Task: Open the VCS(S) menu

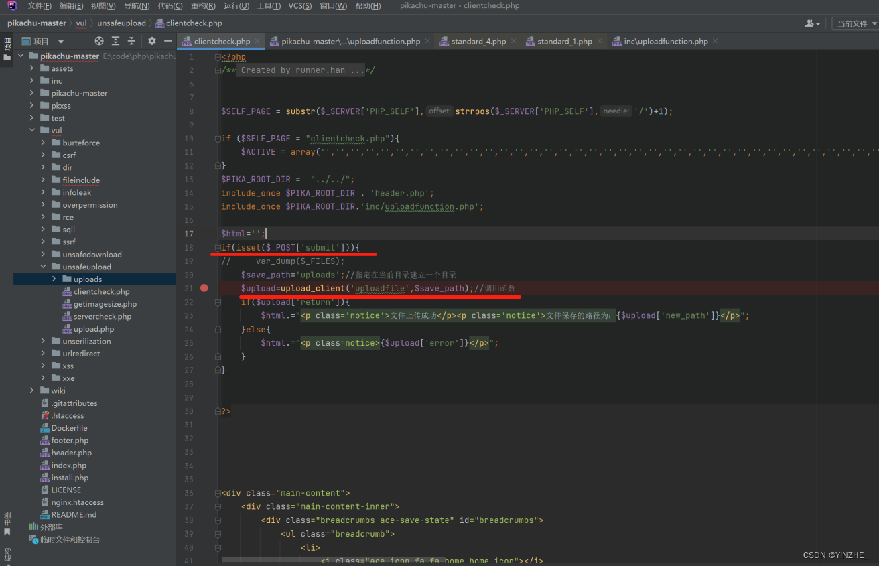Action: pyautogui.click(x=299, y=6)
